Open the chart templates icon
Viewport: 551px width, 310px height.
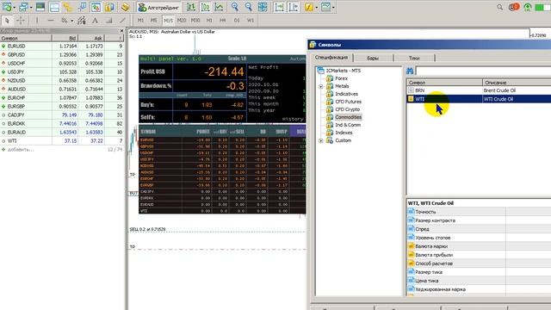tap(325, 7)
